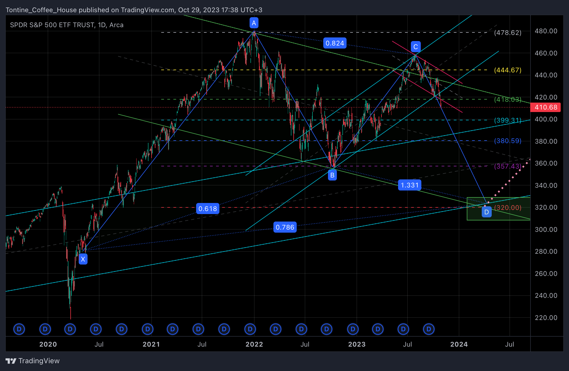
Task: Select the pattern point label A
Action: pos(254,23)
